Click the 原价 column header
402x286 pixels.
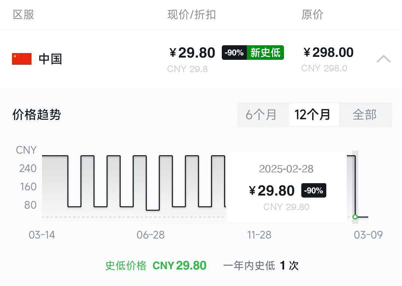[312, 15]
